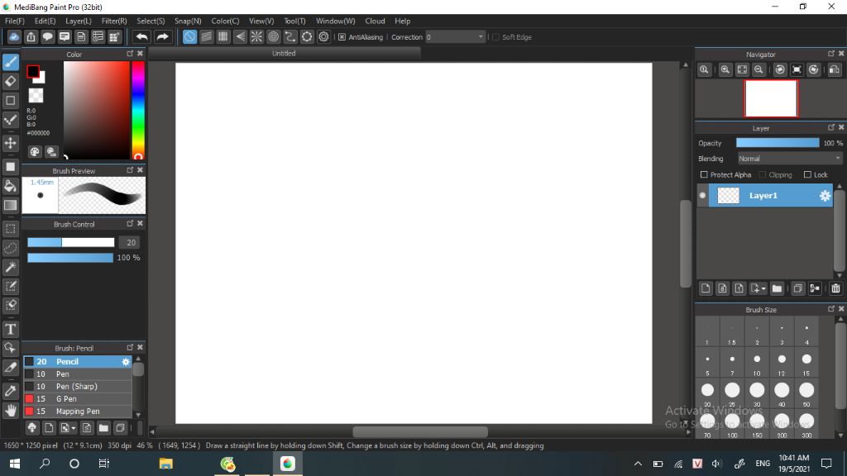Toggle AntiAliasing checkbox
The height and width of the screenshot is (476, 847).
(x=342, y=36)
